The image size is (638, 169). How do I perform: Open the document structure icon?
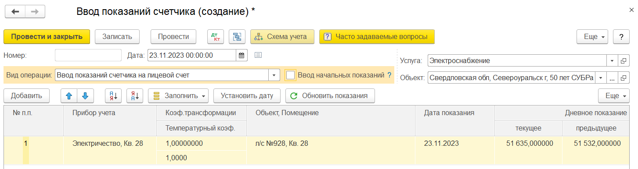pos(238,37)
